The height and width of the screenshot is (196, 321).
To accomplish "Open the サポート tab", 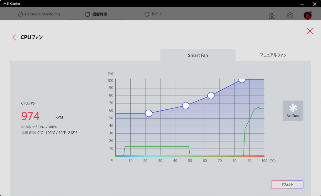I will coord(154,14).
